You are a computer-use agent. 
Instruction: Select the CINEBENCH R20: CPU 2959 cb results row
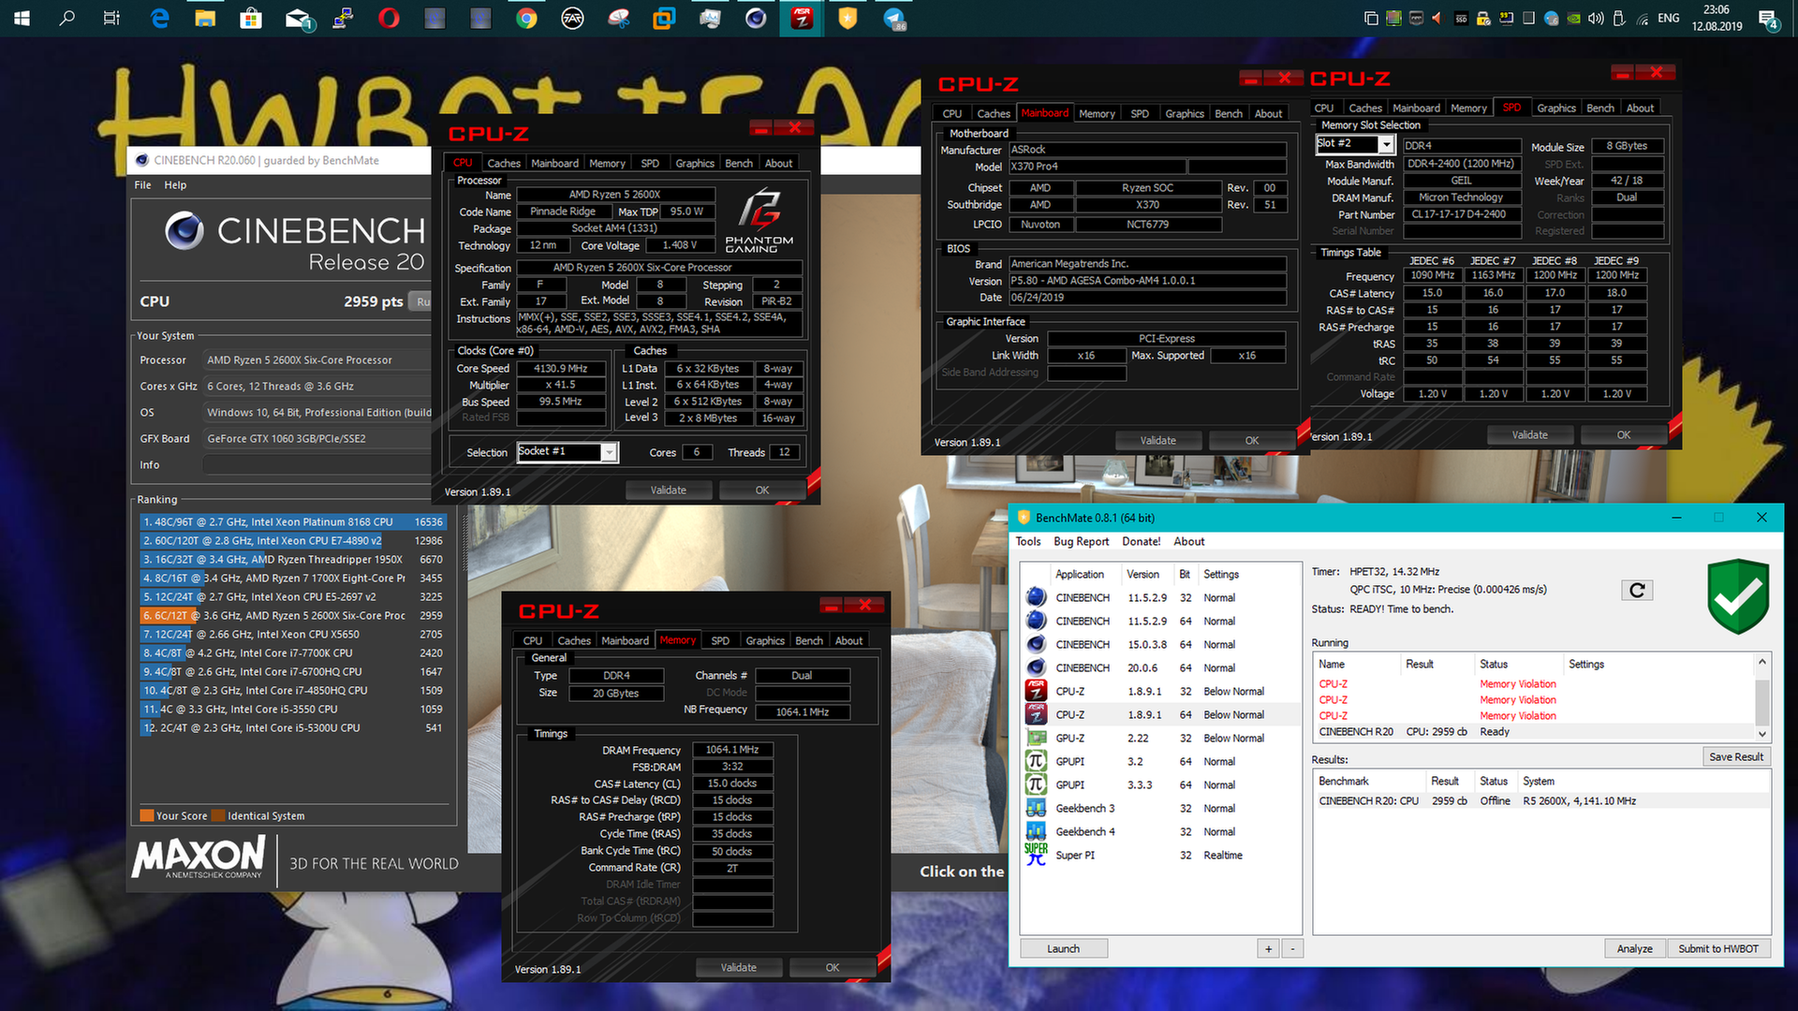1541,800
